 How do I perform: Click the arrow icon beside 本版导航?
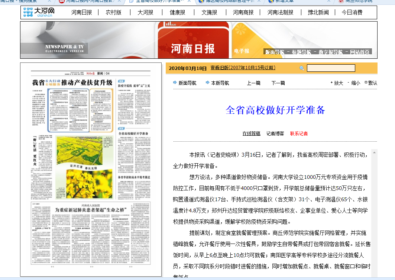tap(208, 83)
